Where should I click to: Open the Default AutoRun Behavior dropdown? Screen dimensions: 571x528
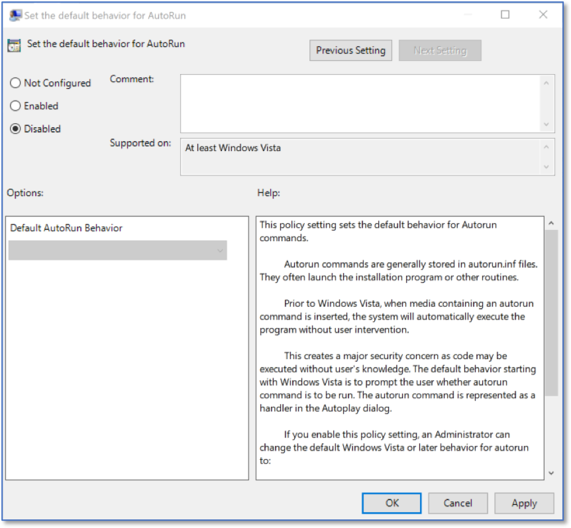coord(118,250)
